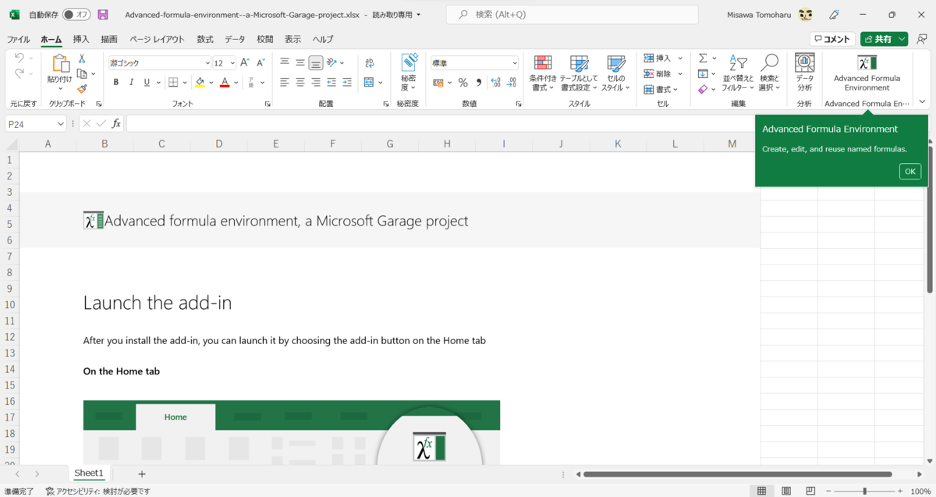Image resolution: width=936 pixels, height=497 pixels.
Task: Click the Decrease Indent icon
Action: pos(331,82)
